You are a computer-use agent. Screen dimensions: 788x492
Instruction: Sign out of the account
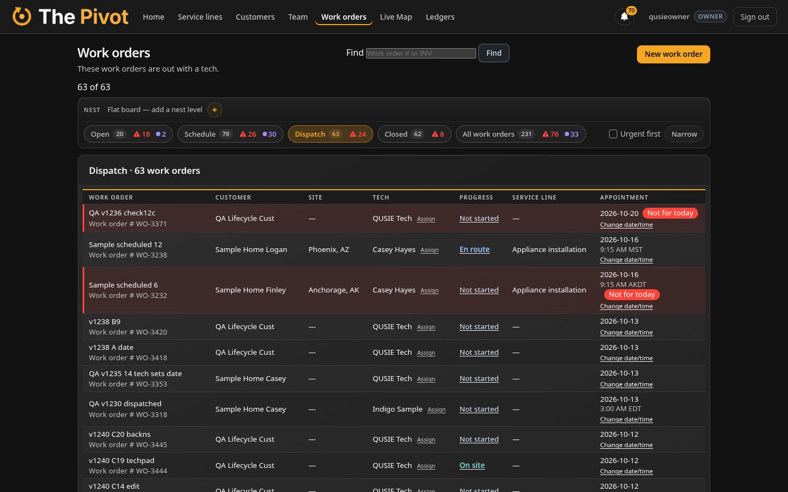(x=755, y=17)
